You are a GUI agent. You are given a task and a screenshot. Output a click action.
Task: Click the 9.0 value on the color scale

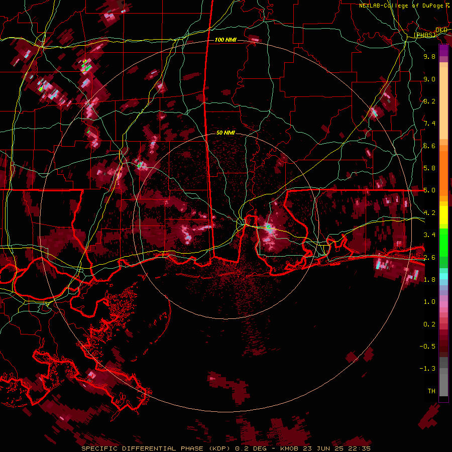pyautogui.click(x=429, y=79)
